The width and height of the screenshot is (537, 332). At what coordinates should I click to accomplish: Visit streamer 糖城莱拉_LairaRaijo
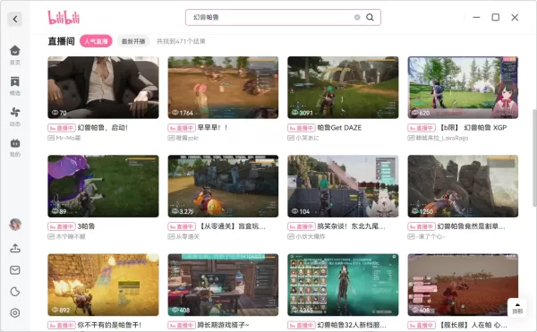point(442,138)
